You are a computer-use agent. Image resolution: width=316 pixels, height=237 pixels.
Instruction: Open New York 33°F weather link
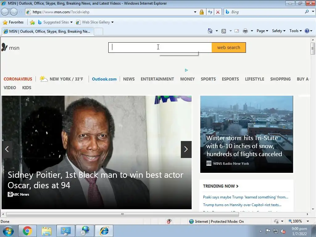61,79
